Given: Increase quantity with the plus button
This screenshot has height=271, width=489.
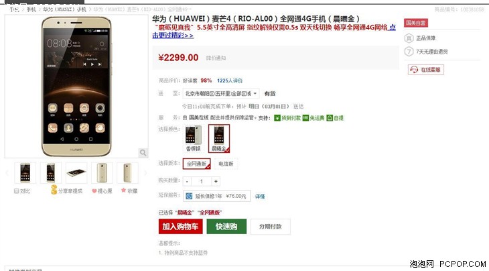Looking at the screenshot, I should click(x=216, y=181).
